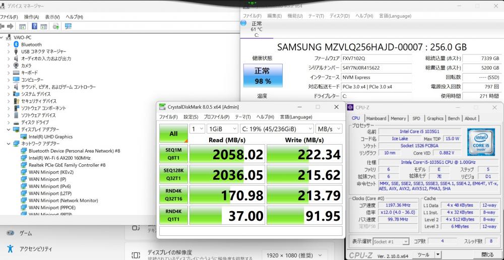This screenshot has width=504, height=260.
Task: Click the Update driver toolbar icon
Action: point(56,26)
